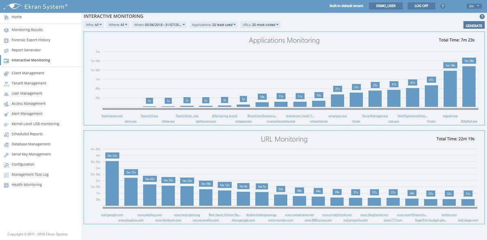Click the help question mark in header
The width and height of the screenshot is (487, 240).
(443, 6)
